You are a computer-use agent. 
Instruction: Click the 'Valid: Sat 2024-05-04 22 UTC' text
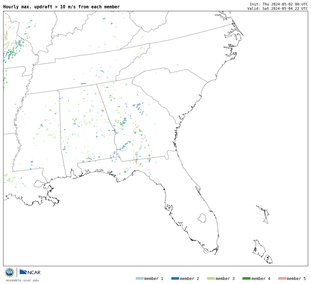pos(278,9)
